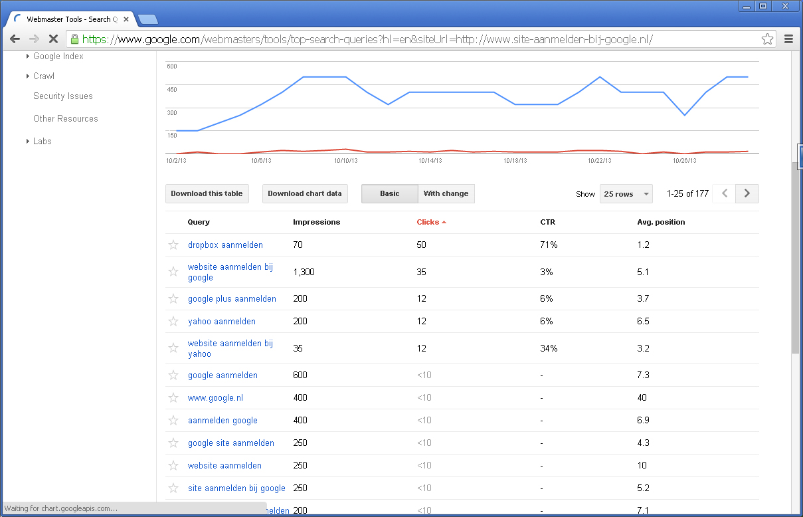Star the aanmelden google query
The width and height of the screenshot is (803, 517).
tap(173, 421)
